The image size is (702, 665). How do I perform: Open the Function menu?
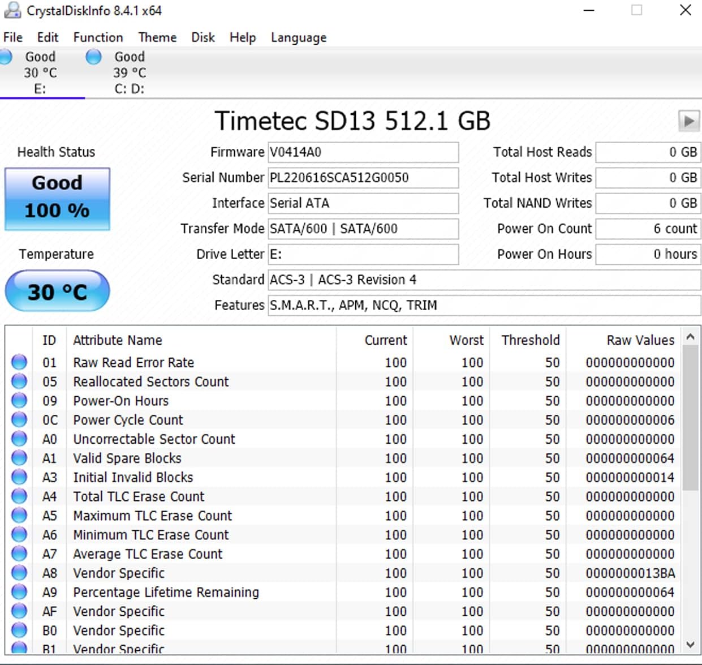98,37
